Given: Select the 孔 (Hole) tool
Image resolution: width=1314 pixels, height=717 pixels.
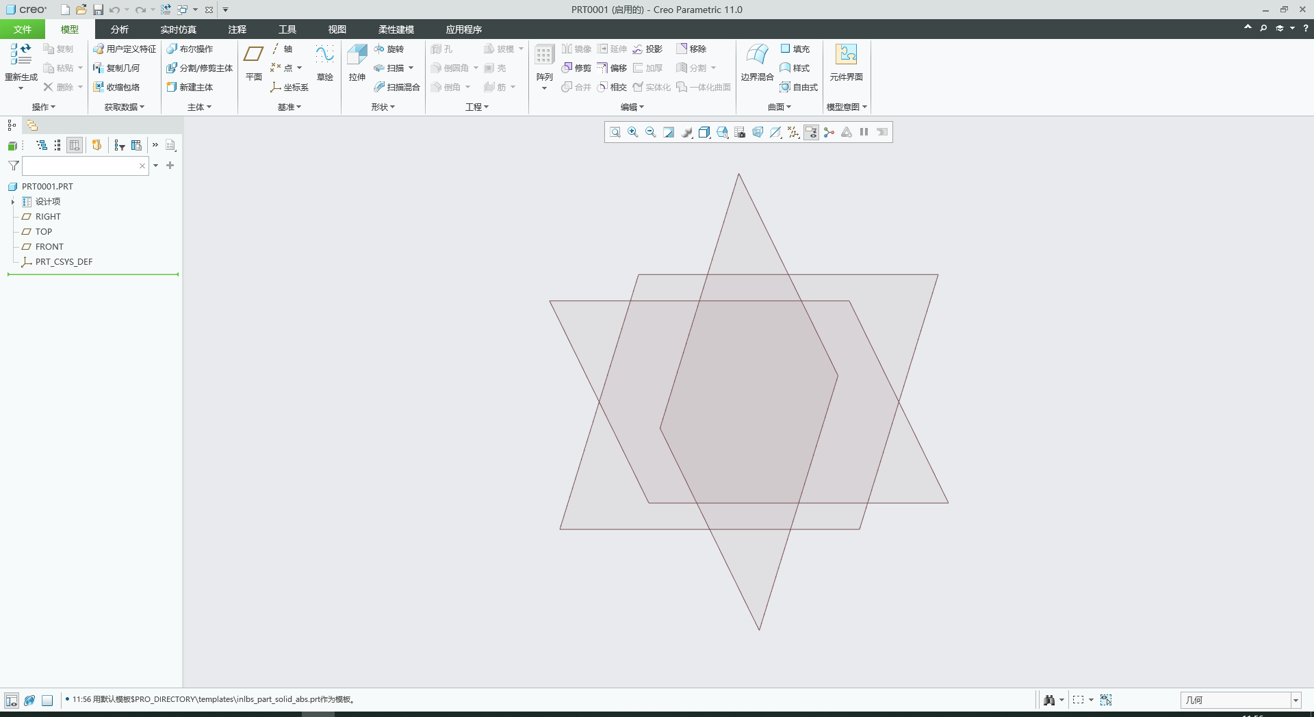Looking at the screenshot, I should tap(443, 49).
